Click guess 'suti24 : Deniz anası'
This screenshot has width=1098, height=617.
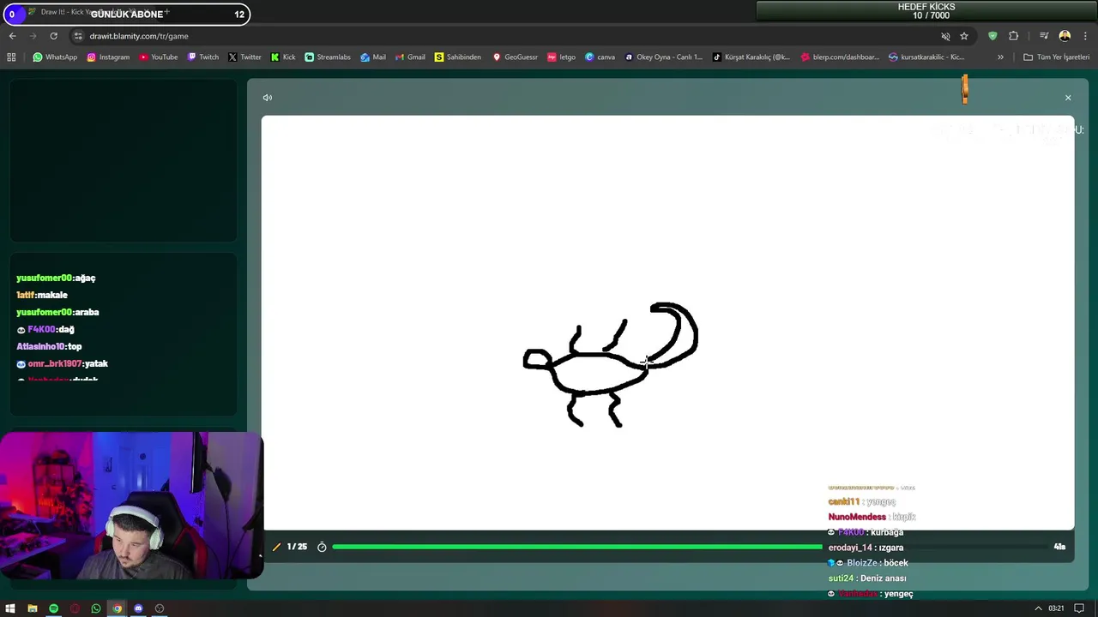867,578
